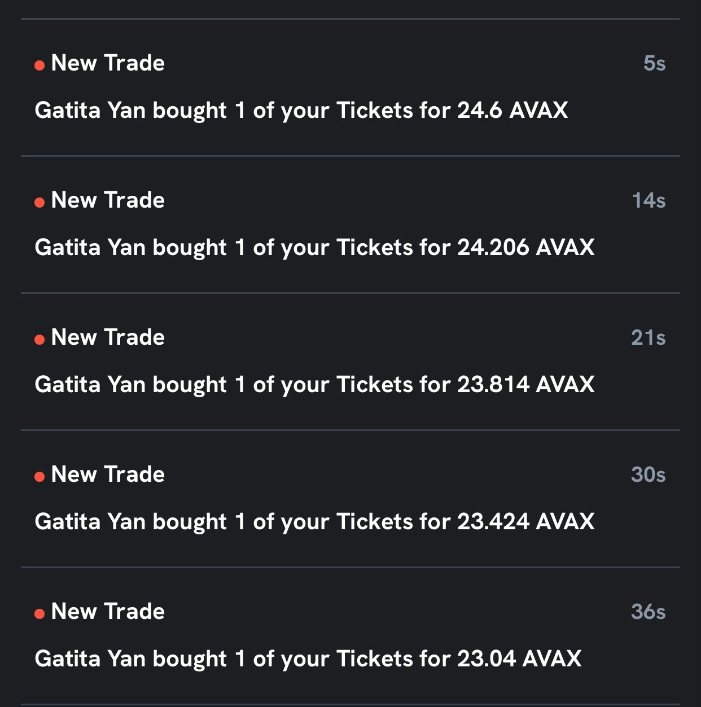The image size is (701, 707).
Task: Select the red dot on the 36s notification
Action: click(40, 614)
